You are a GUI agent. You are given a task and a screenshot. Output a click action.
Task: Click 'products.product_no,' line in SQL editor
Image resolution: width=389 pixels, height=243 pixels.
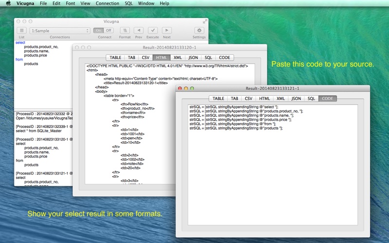click(x=41, y=47)
